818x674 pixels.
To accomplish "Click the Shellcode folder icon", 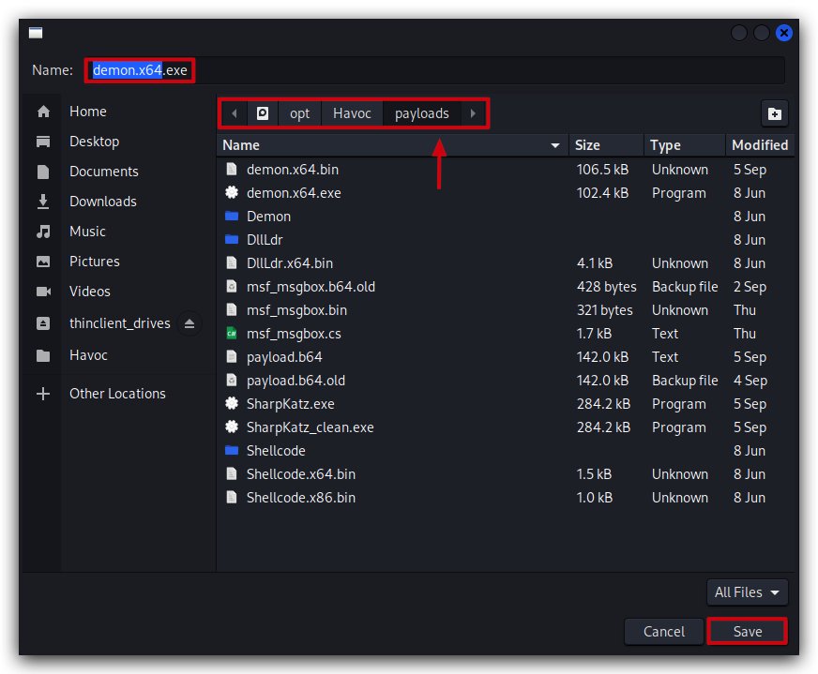I will (232, 450).
